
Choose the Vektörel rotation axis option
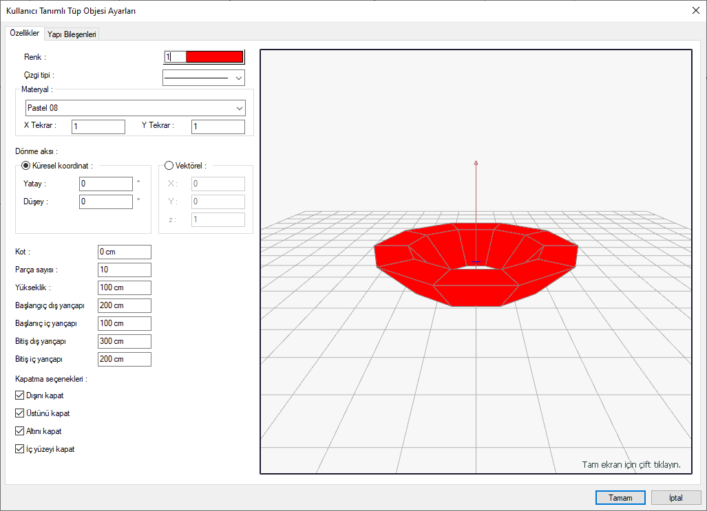(x=169, y=165)
